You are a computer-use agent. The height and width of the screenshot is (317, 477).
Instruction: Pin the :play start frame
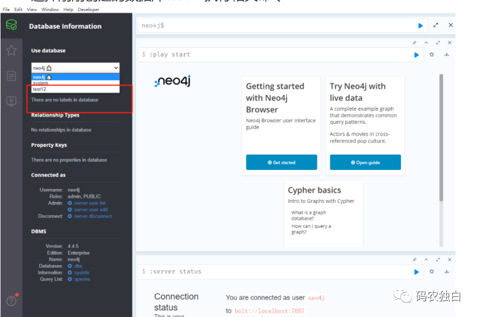point(415,43)
